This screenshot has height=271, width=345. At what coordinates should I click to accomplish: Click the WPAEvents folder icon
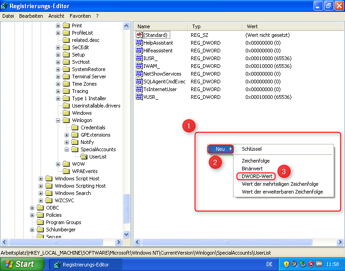pos(66,171)
